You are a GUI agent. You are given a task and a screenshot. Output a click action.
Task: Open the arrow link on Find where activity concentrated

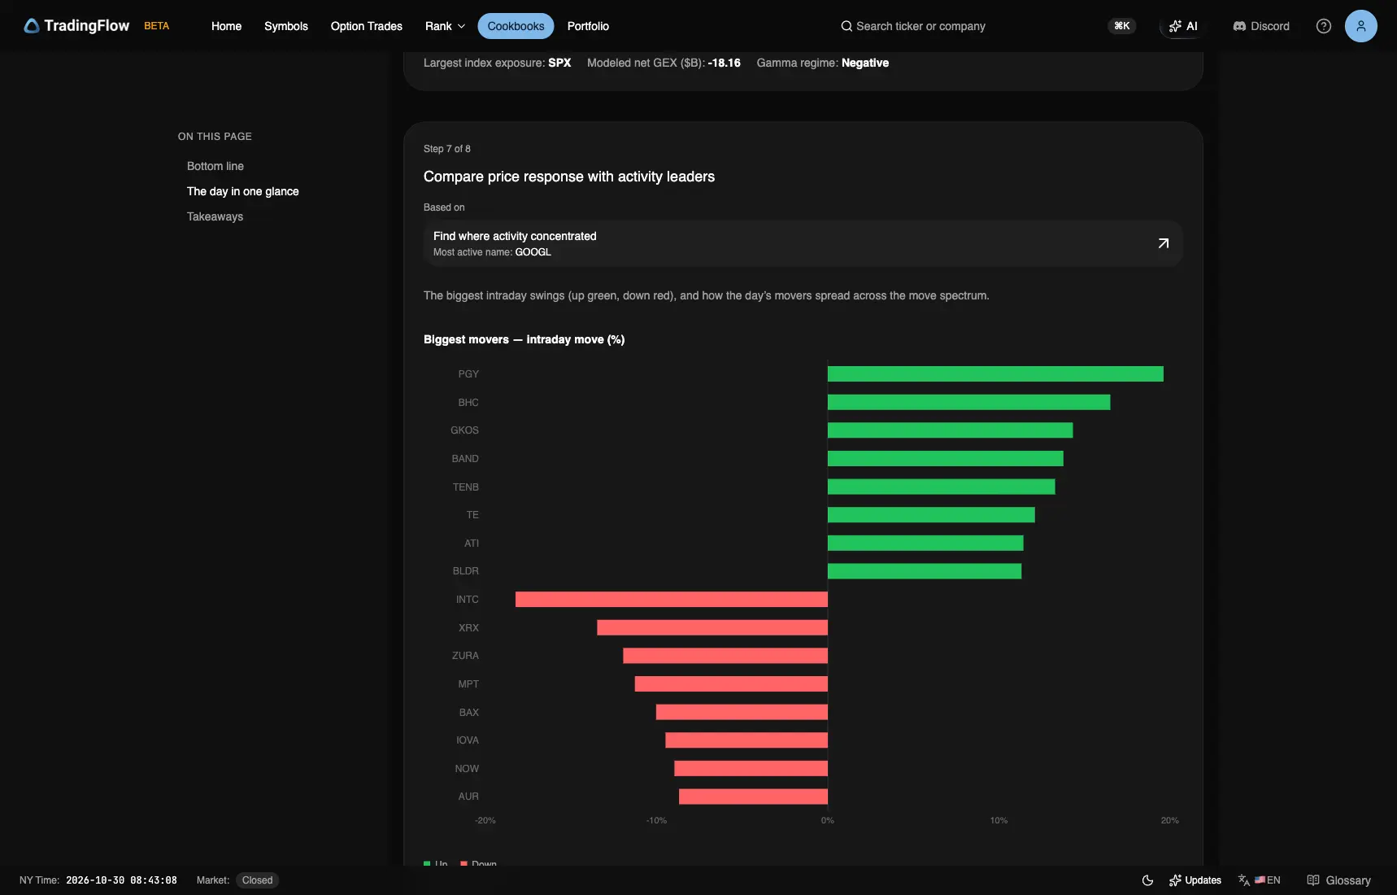[x=1164, y=243]
